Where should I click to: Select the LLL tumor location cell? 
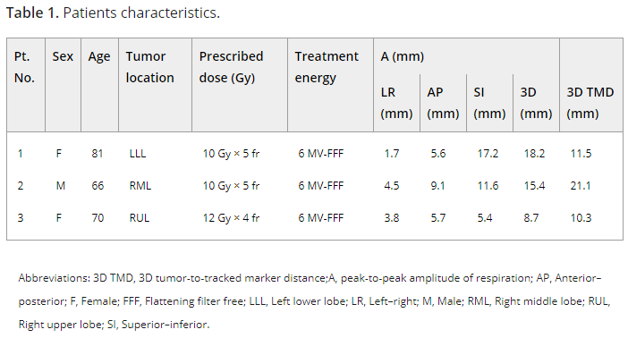138,154
